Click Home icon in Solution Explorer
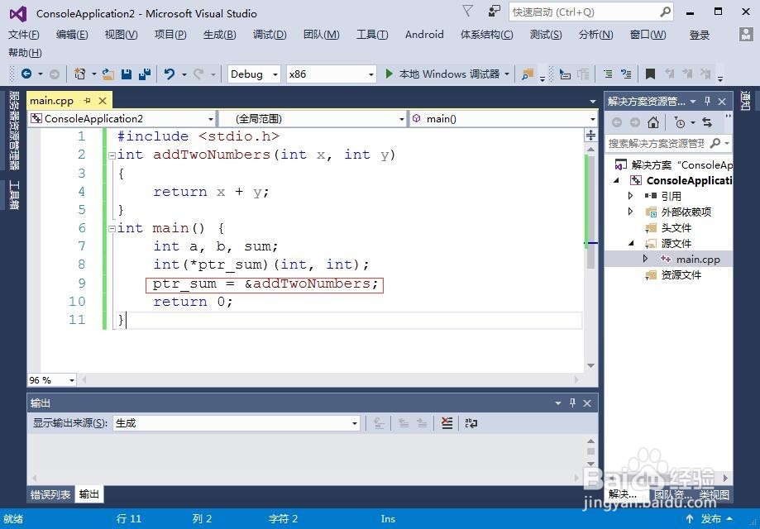The width and height of the screenshot is (760, 529). 653,122
